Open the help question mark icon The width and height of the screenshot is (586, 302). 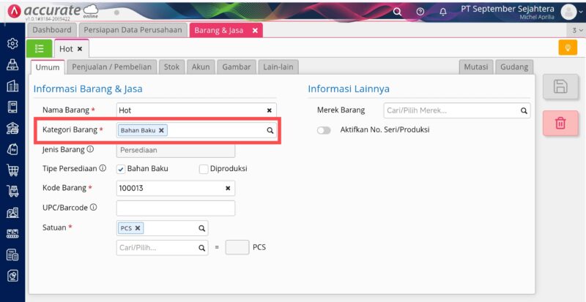420,12
